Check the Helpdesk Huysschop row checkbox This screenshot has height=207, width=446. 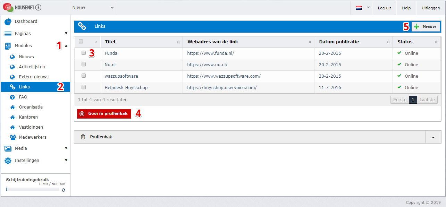(x=84, y=87)
